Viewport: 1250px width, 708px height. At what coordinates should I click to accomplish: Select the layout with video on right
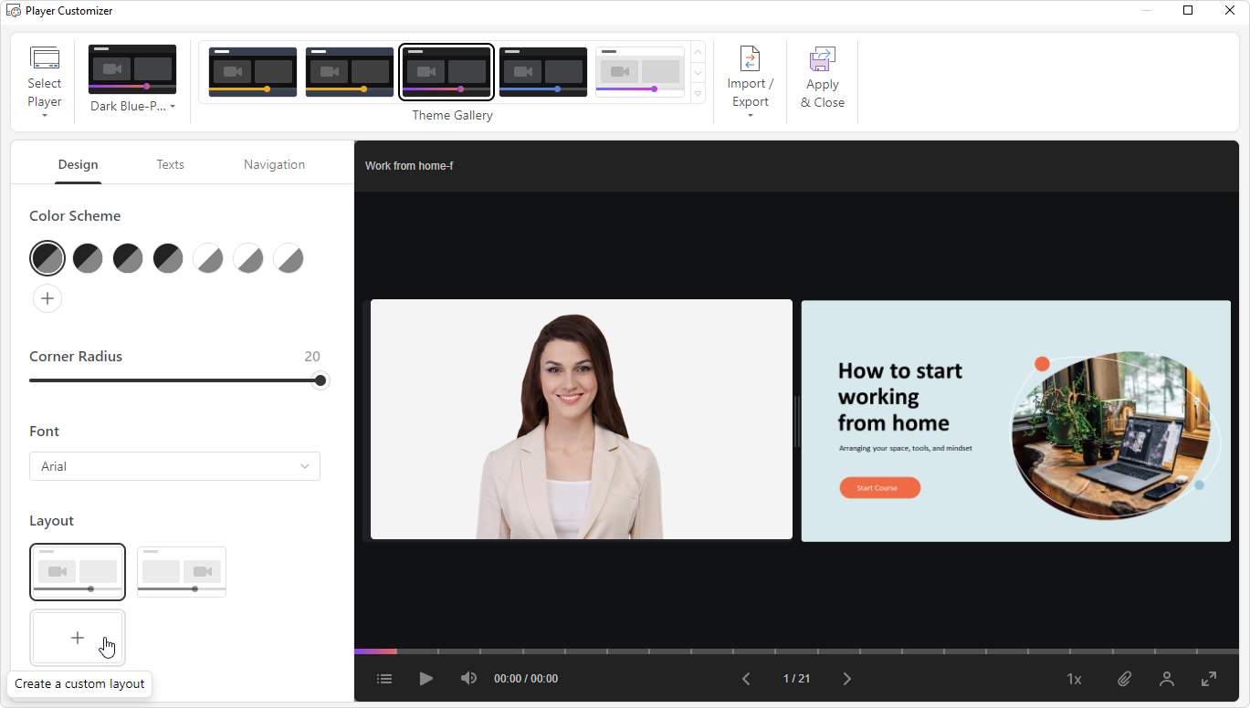pos(182,572)
